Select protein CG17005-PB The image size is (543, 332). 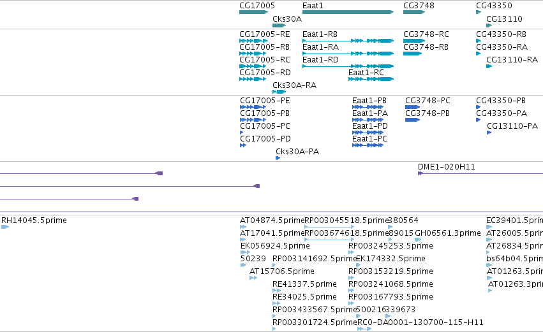pyautogui.click(x=265, y=113)
